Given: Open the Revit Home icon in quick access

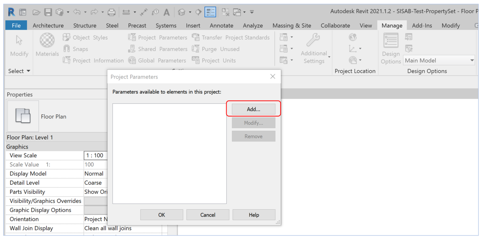Looking at the screenshot, I should point(23,12).
